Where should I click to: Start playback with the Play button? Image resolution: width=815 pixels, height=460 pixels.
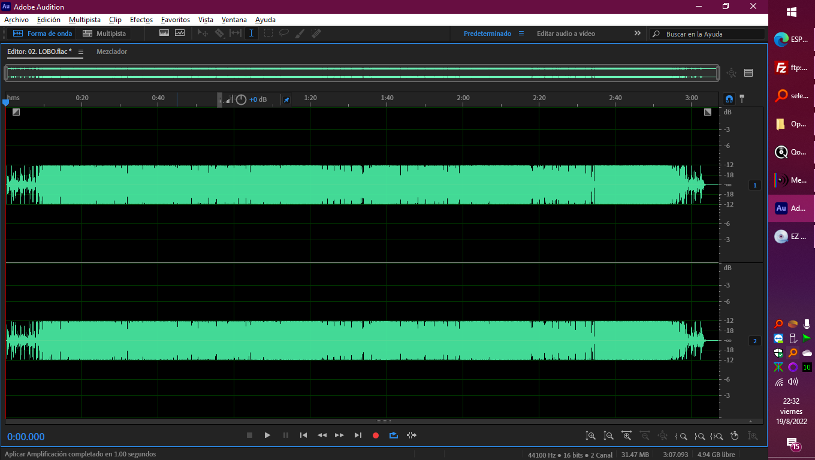(267, 435)
